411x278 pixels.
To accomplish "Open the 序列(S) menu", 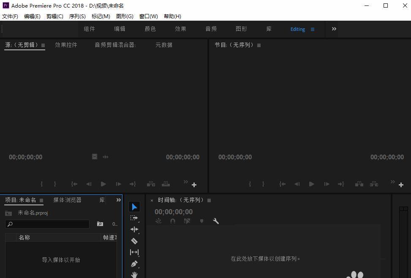I will [x=77, y=16].
